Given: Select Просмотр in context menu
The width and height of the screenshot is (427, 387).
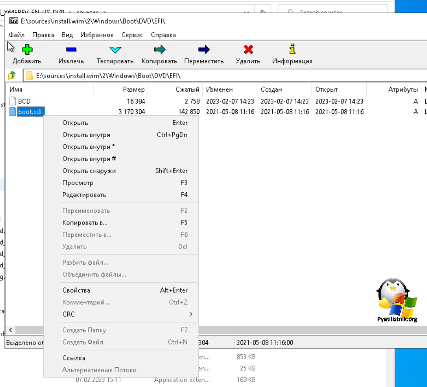Looking at the screenshot, I should click(121, 183).
